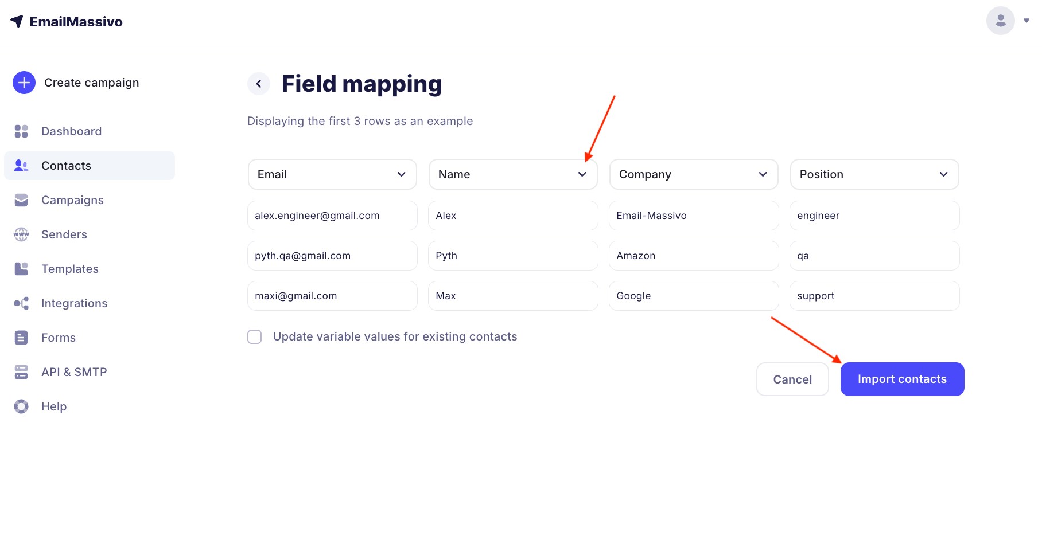This screenshot has width=1042, height=540.
Task: Expand the Name field mapping dropdown
Action: (x=513, y=174)
